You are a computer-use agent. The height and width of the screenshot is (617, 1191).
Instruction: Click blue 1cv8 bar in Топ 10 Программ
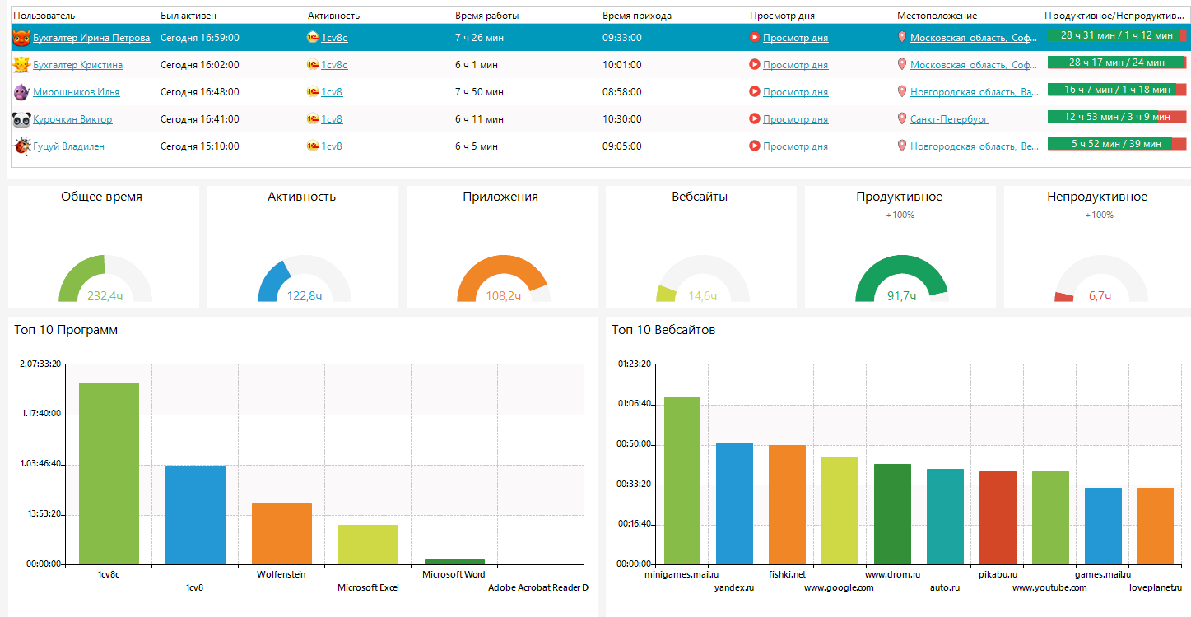point(195,515)
